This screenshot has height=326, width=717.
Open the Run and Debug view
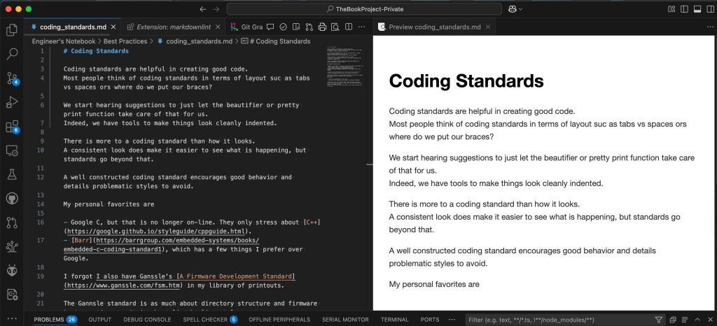tap(12, 102)
